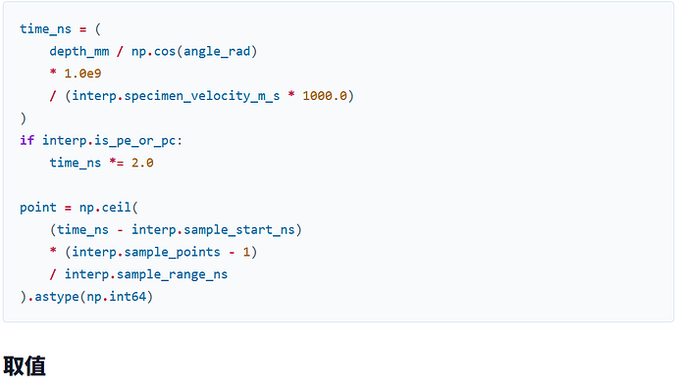
Task: Click the 2.0 multiplier value
Action: click(x=142, y=163)
